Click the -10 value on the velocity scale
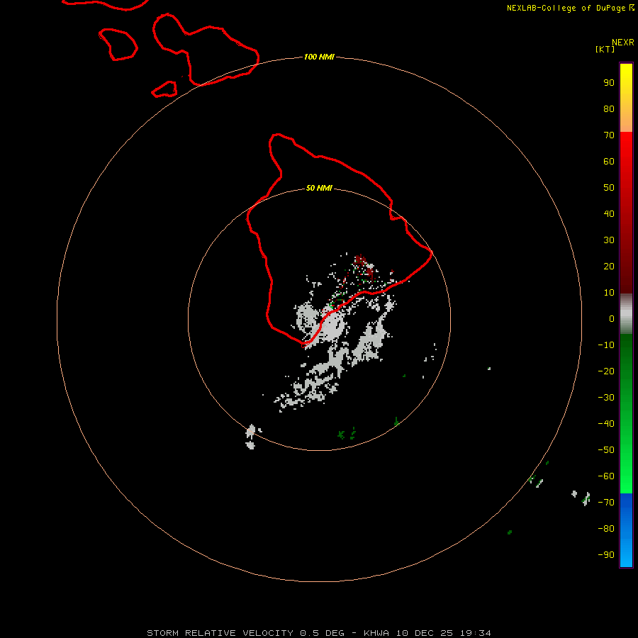The height and width of the screenshot is (638, 638). [x=606, y=345]
